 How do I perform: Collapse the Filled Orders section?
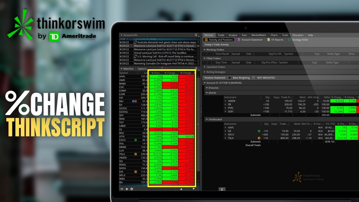[205, 58]
